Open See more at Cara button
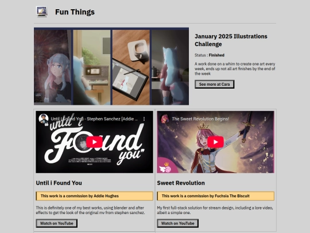 (215, 85)
